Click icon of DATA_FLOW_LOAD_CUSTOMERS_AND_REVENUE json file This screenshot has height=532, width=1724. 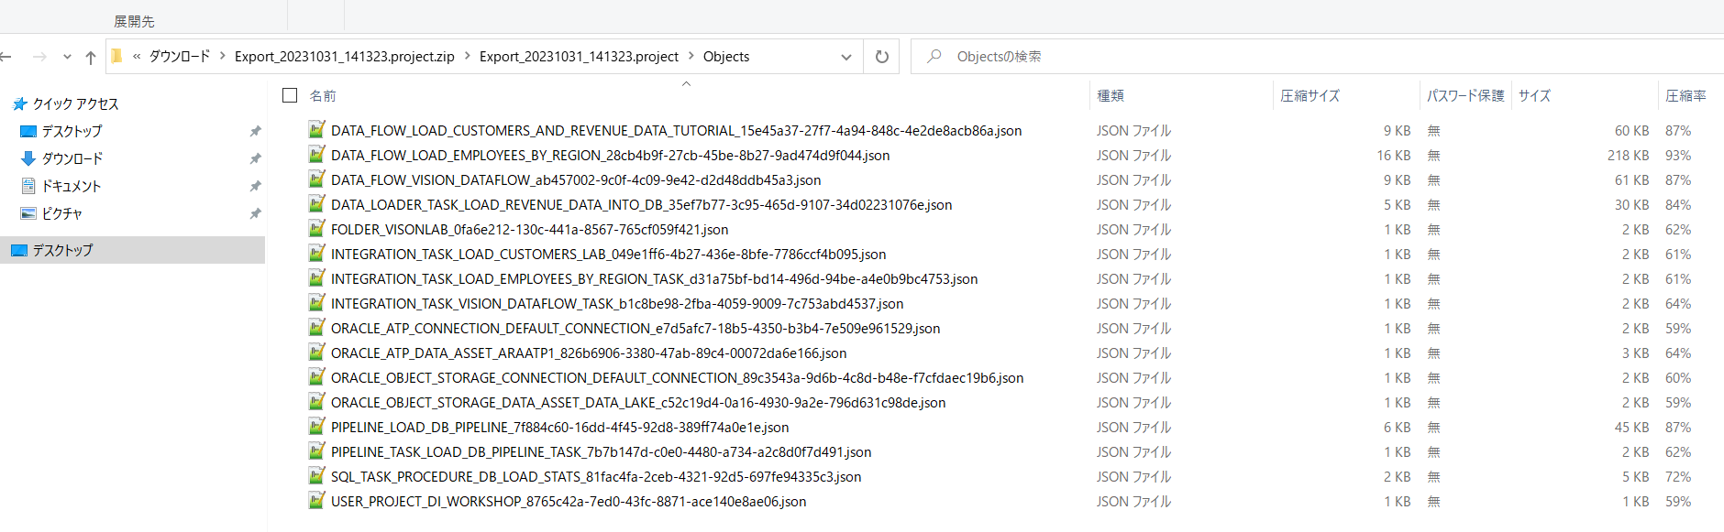(x=316, y=129)
